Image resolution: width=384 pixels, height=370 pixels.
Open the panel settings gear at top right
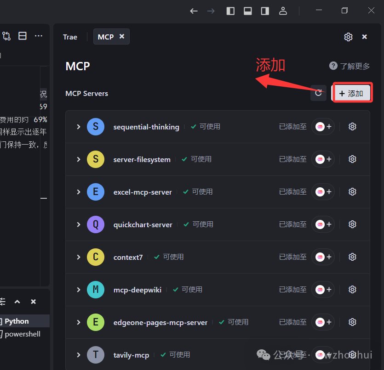348,37
